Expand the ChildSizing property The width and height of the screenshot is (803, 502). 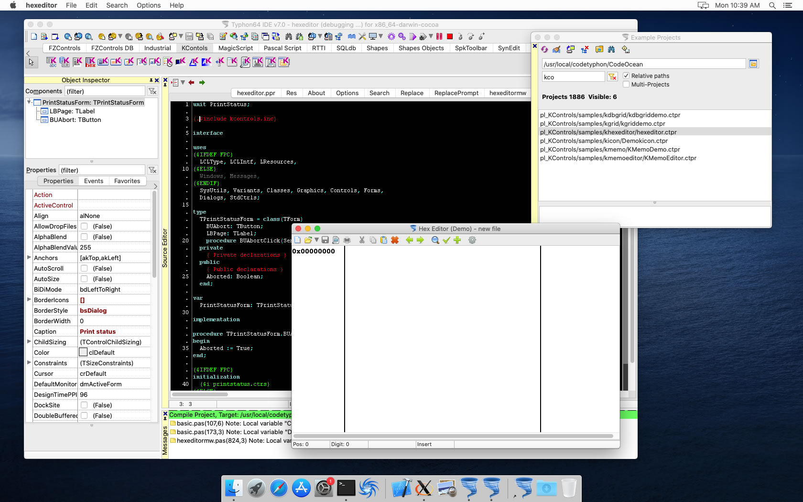29,341
